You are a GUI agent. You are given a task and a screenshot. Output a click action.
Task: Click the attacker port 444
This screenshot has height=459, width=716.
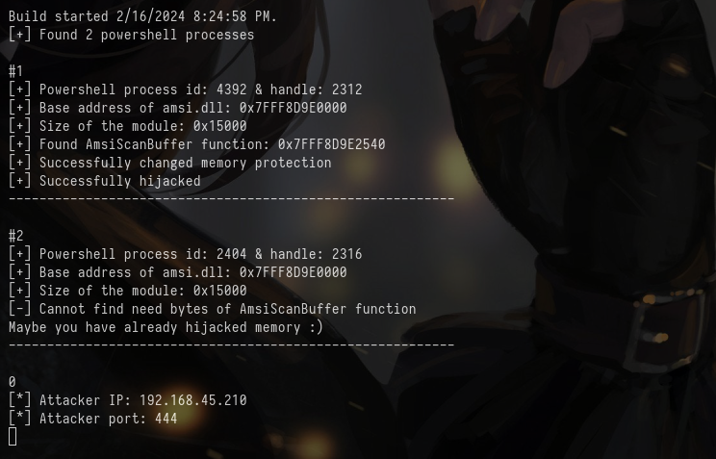(x=166, y=419)
